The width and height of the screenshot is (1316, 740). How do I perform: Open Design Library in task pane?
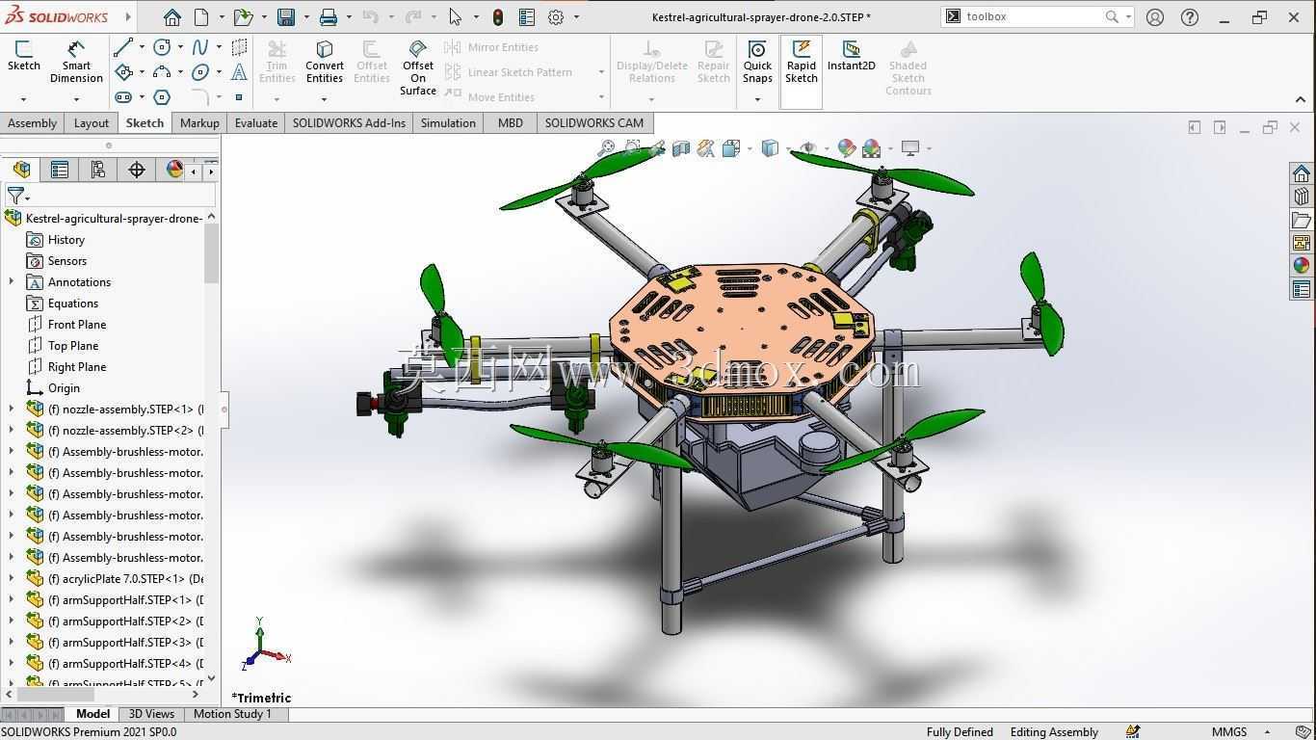click(x=1302, y=197)
